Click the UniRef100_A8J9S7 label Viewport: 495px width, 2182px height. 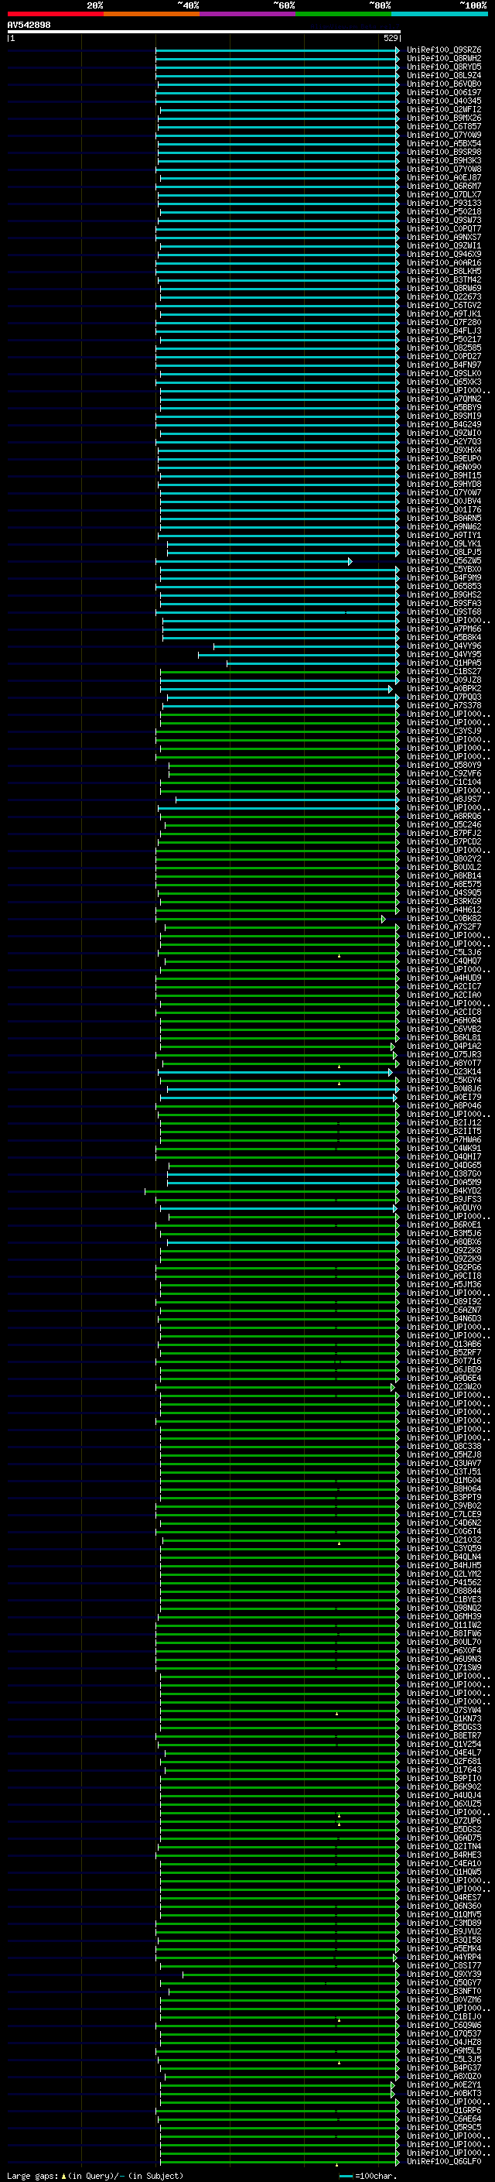pyautogui.click(x=443, y=799)
